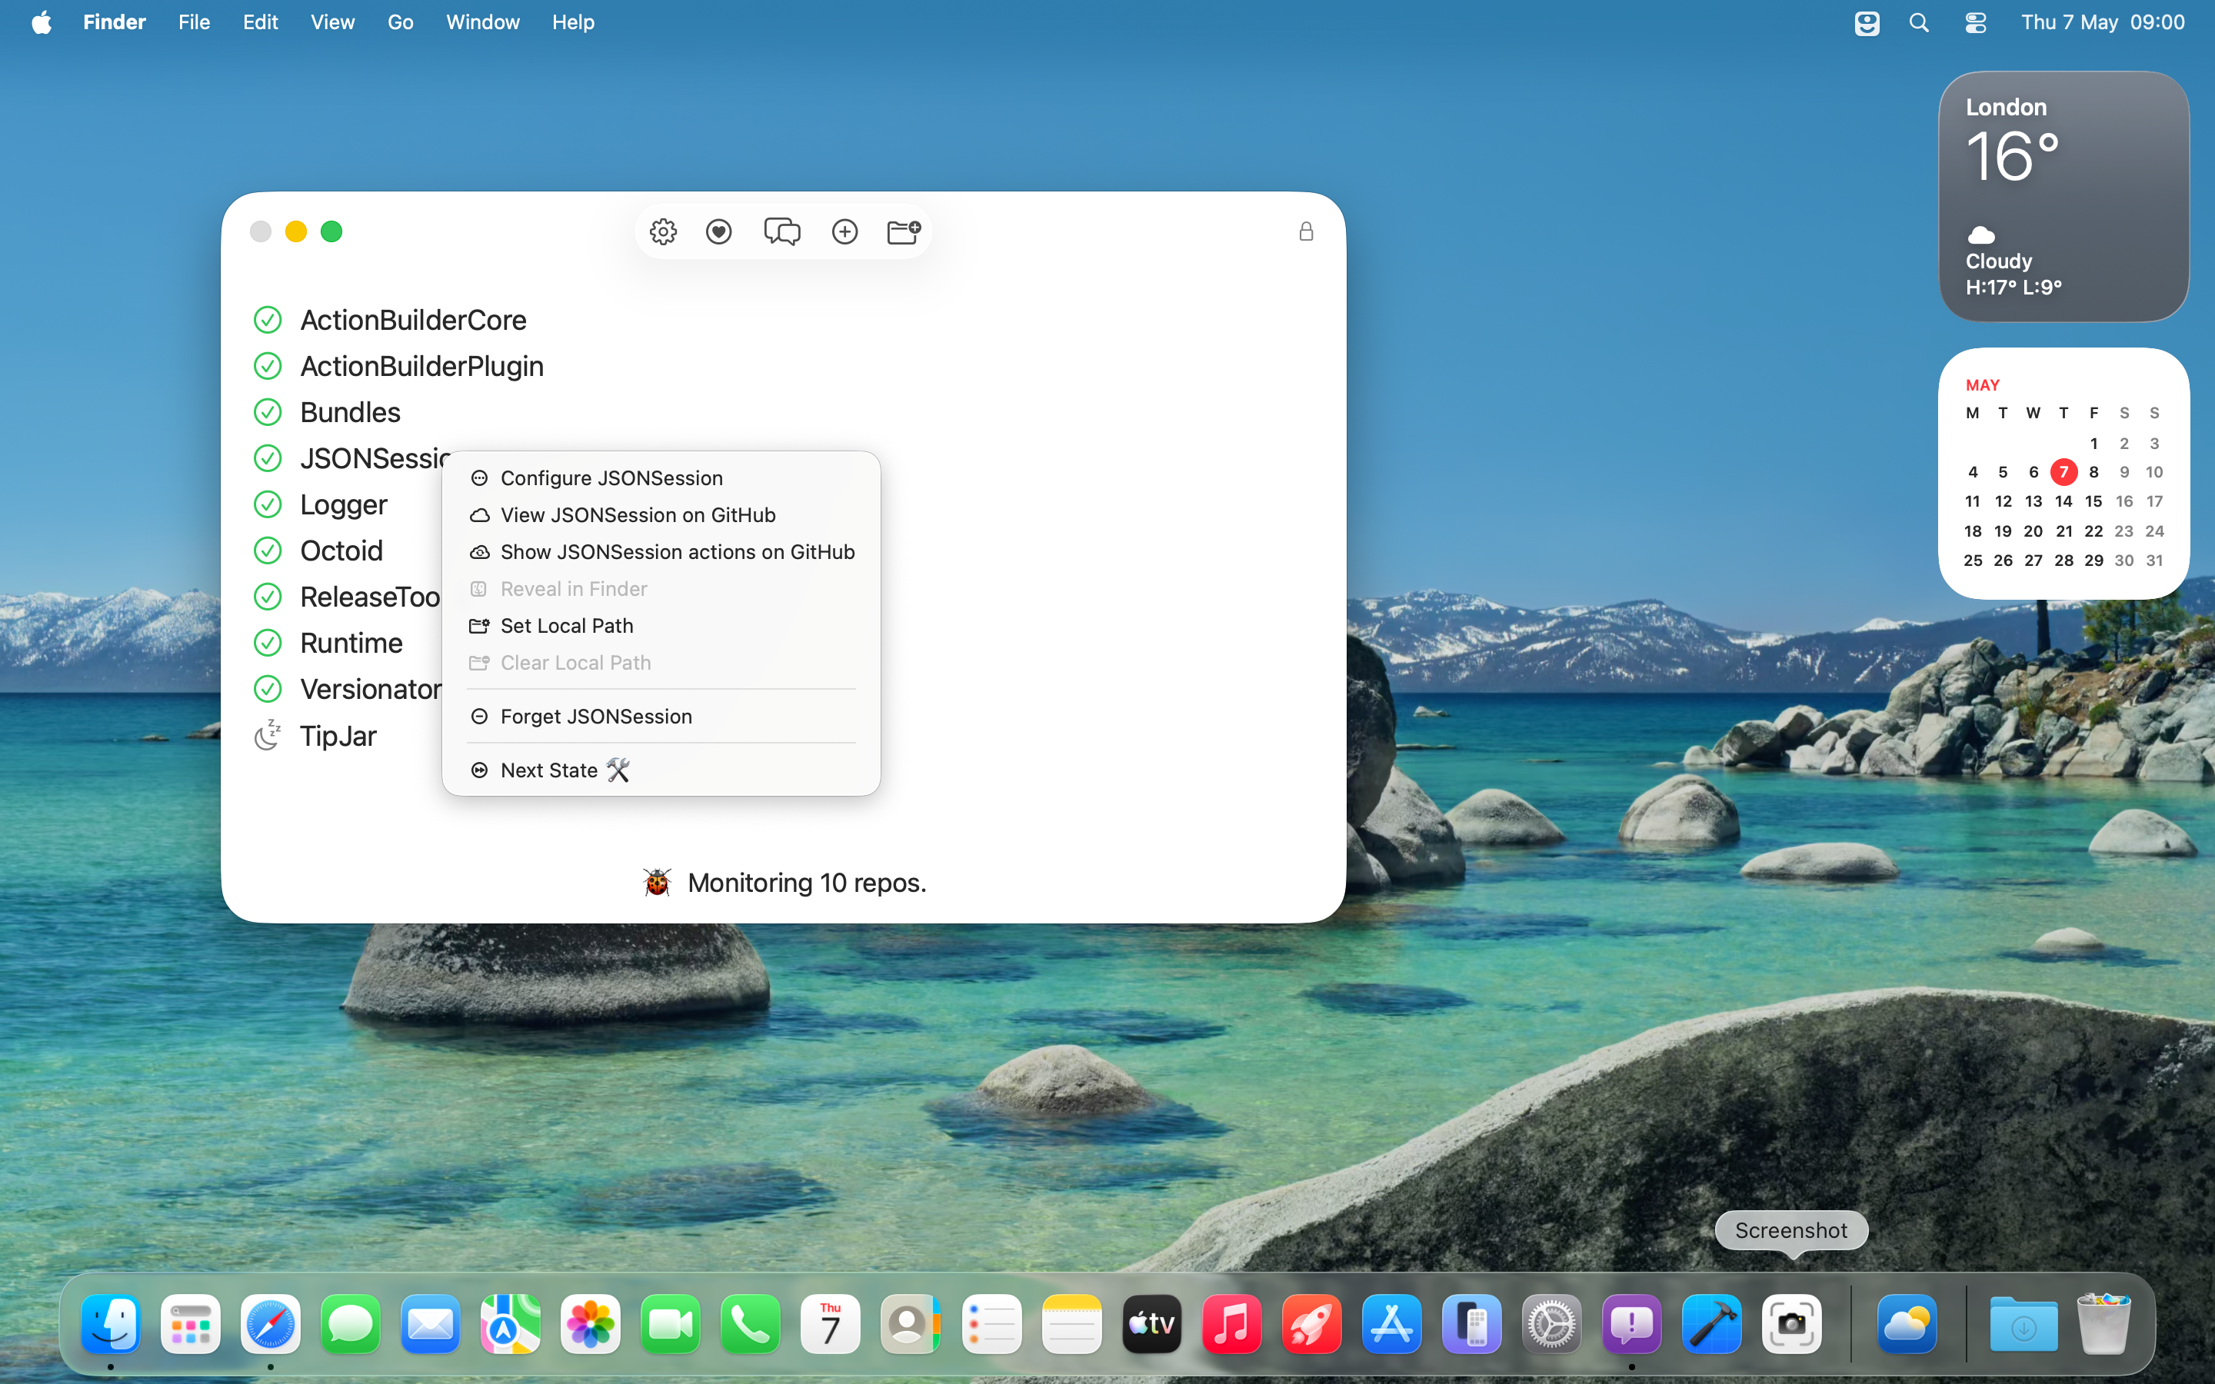Toggle the padlock icon in the window
The width and height of the screenshot is (2215, 1384).
[x=1306, y=231]
